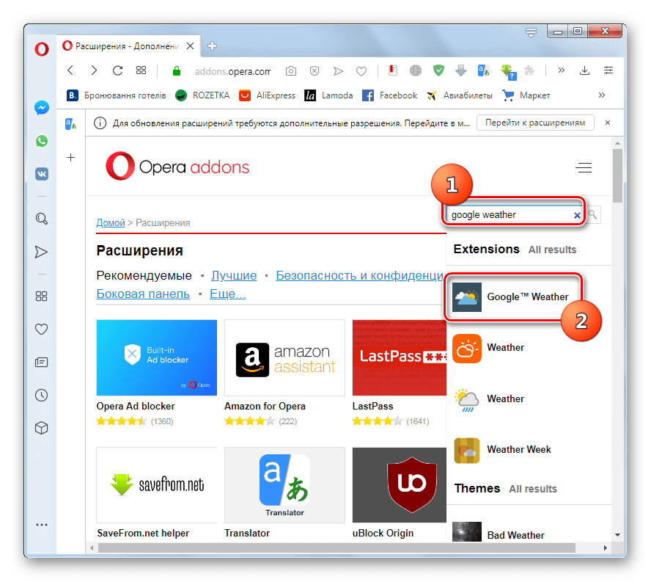Open the Боковая панель category link
651x582 pixels.
coord(143,294)
